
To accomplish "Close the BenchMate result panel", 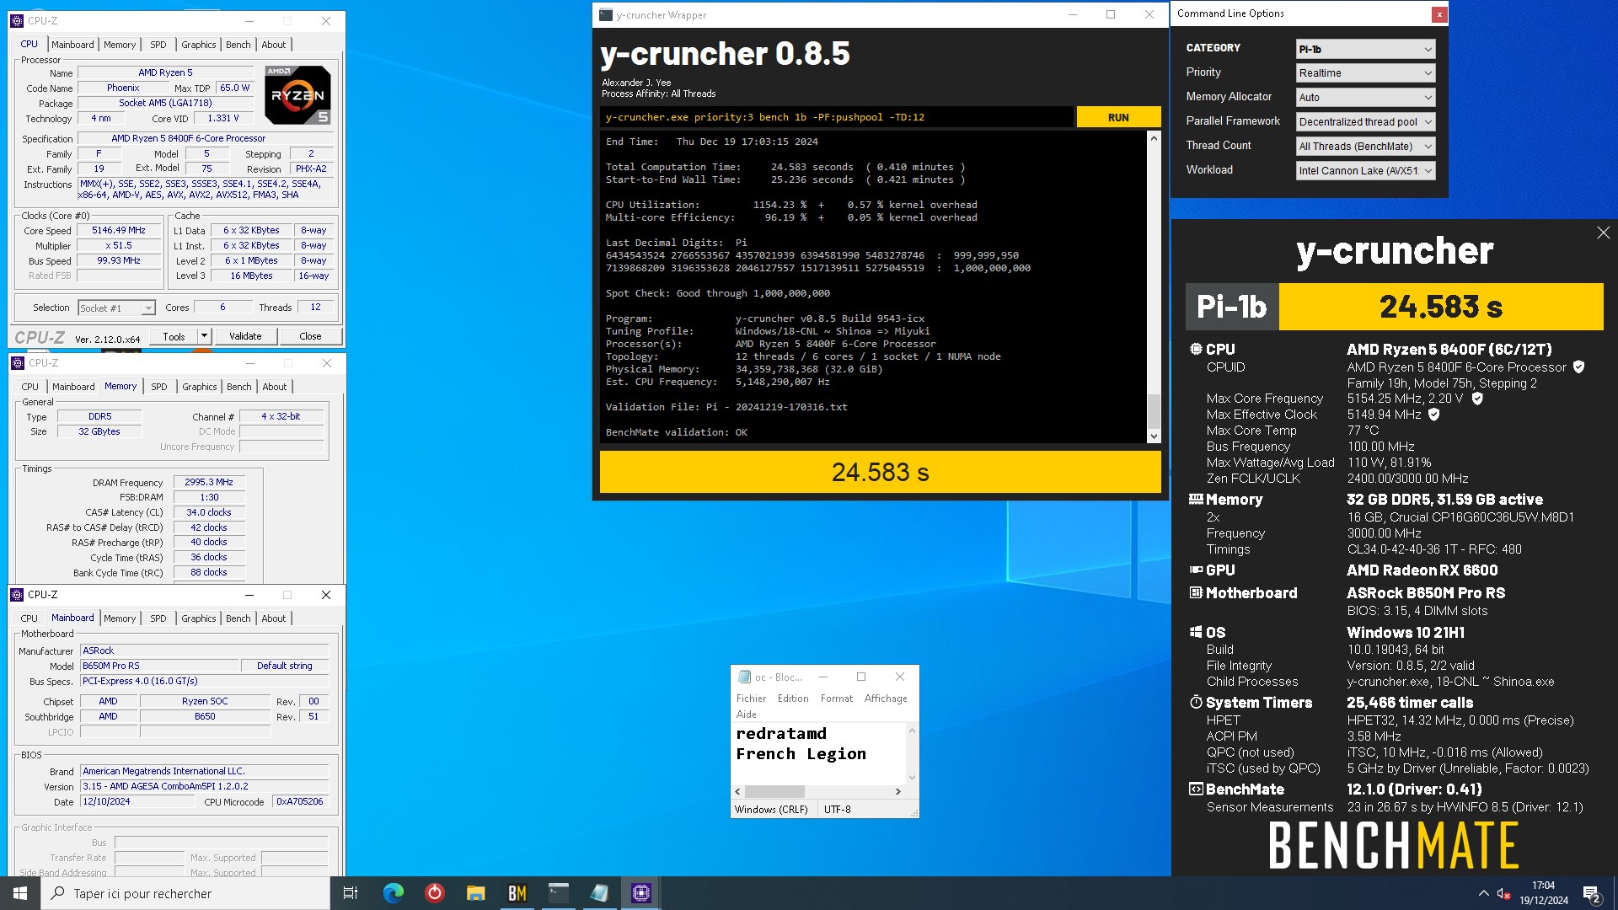I will coord(1603,233).
